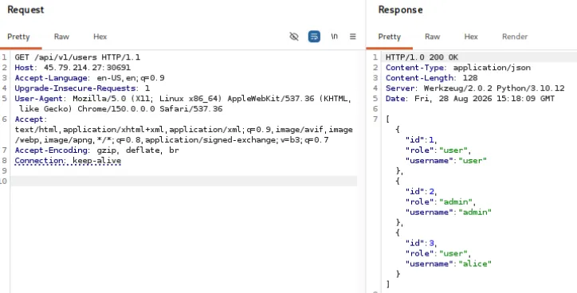Open the request hamburger options menu
The image size is (577, 293).
point(352,37)
